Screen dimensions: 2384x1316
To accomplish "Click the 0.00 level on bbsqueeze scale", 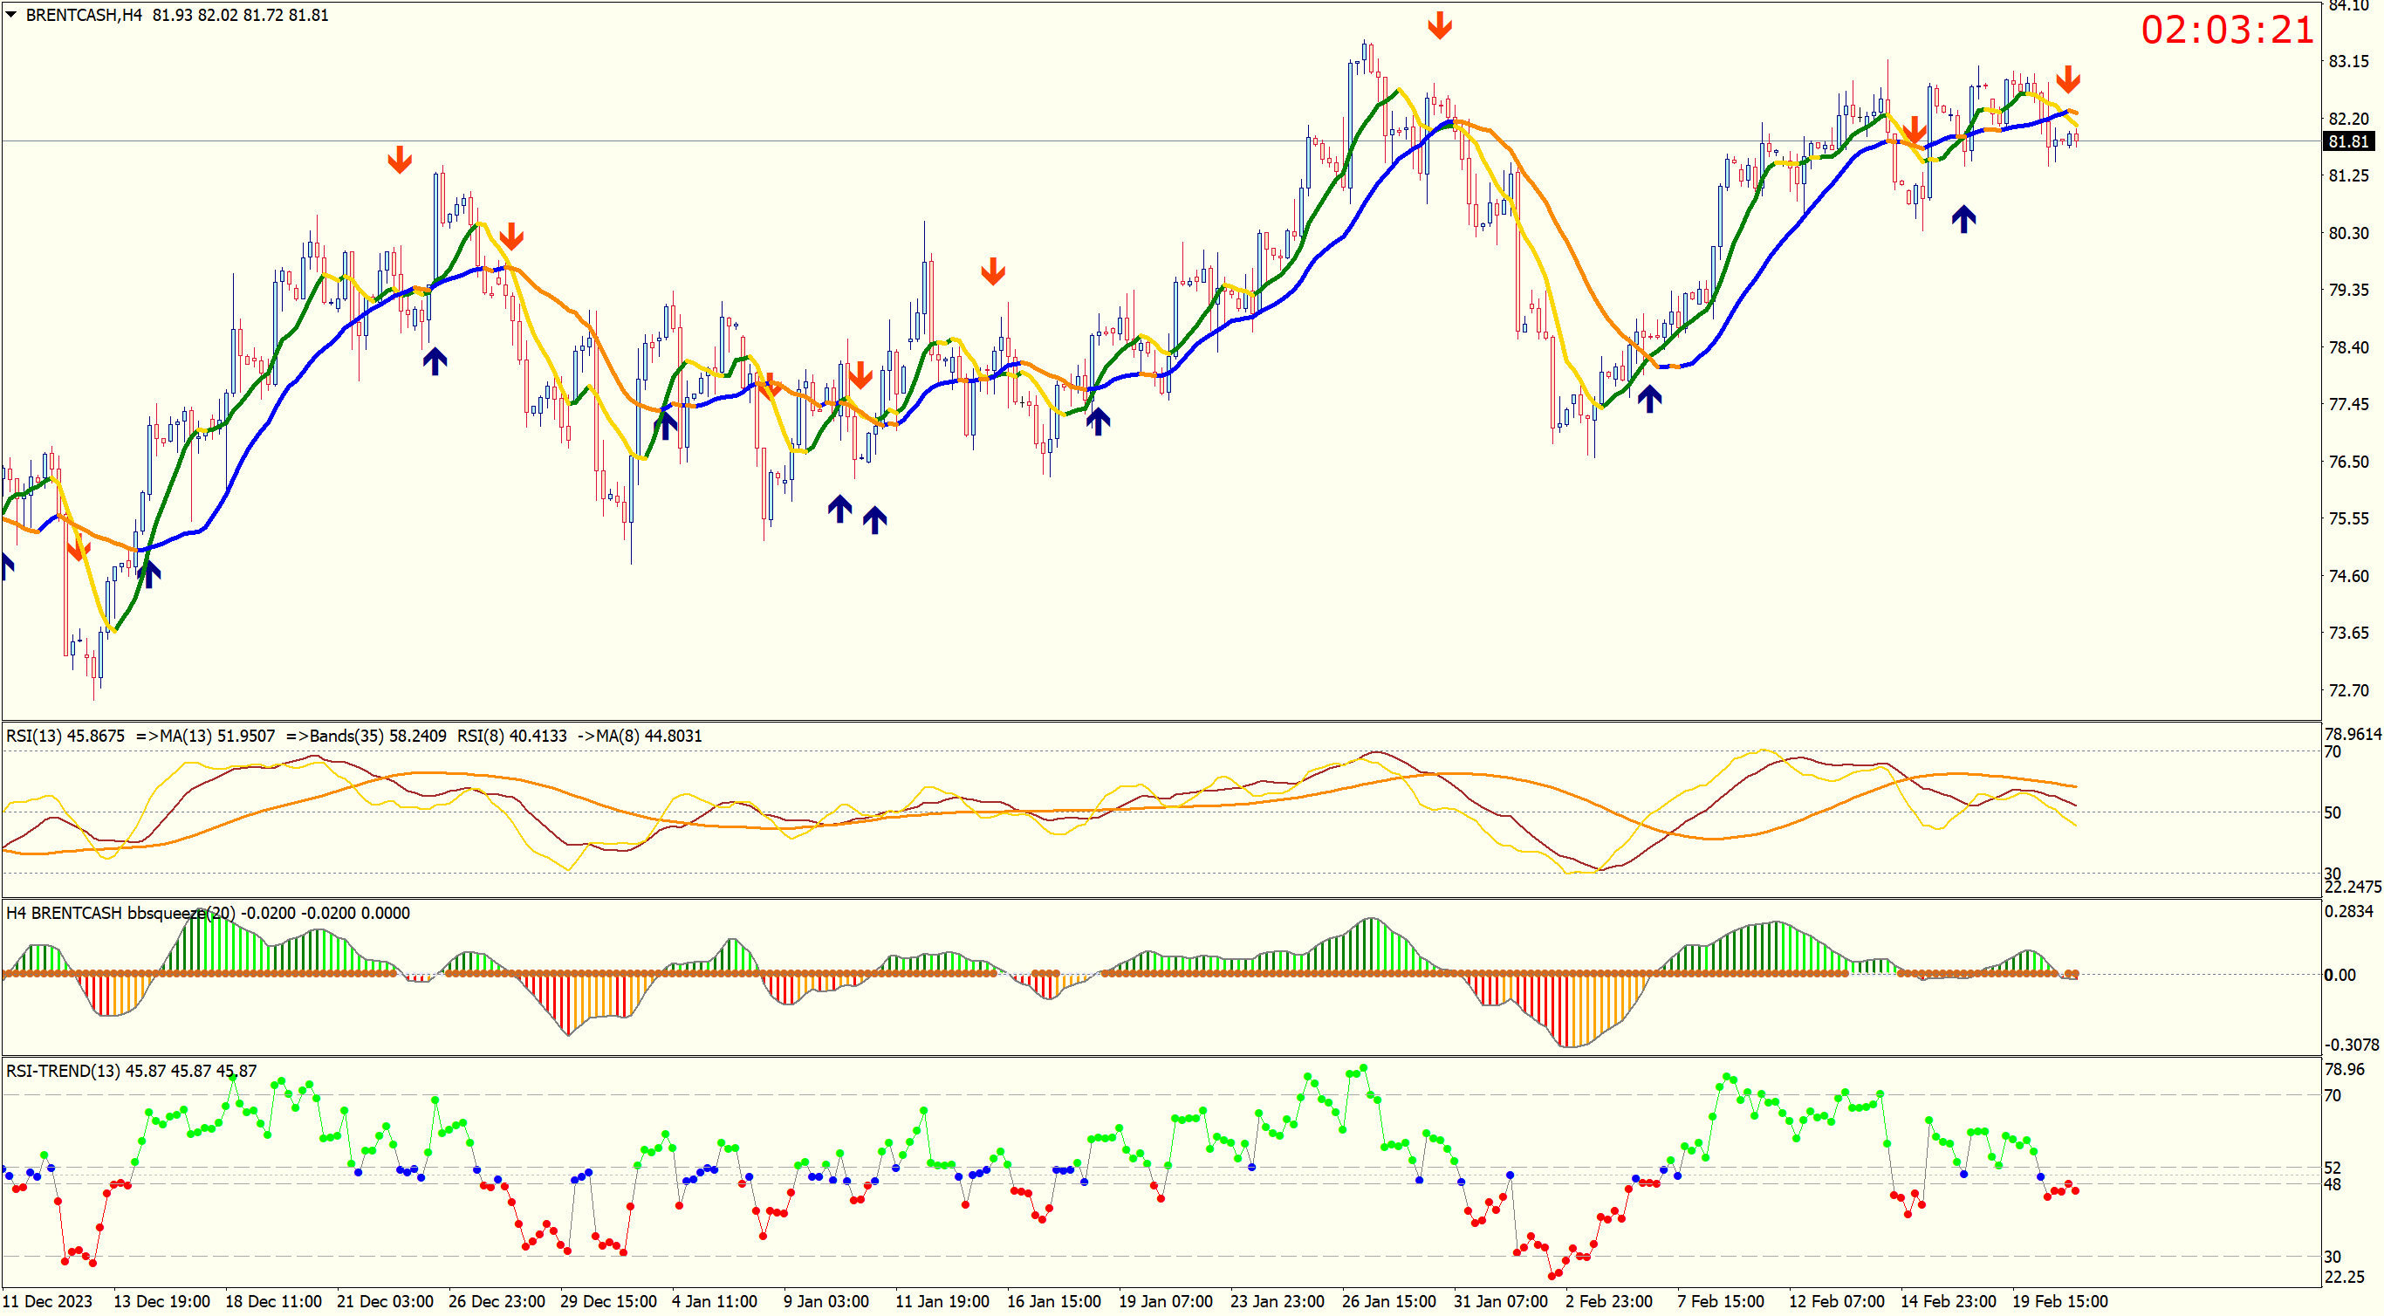I will [x=2339, y=975].
